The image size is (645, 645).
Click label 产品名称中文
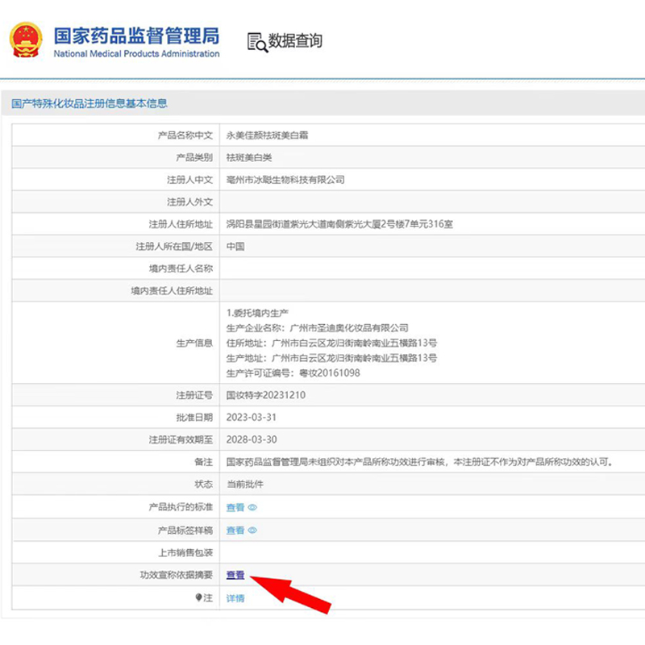[185, 135]
